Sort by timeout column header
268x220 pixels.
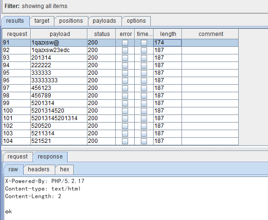(x=144, y=34)
